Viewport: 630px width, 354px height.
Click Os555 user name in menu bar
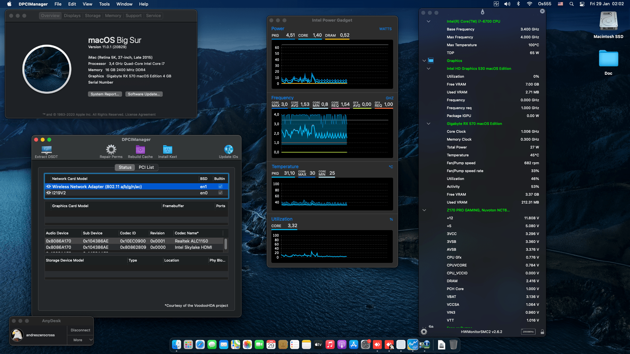coord(545,4)
